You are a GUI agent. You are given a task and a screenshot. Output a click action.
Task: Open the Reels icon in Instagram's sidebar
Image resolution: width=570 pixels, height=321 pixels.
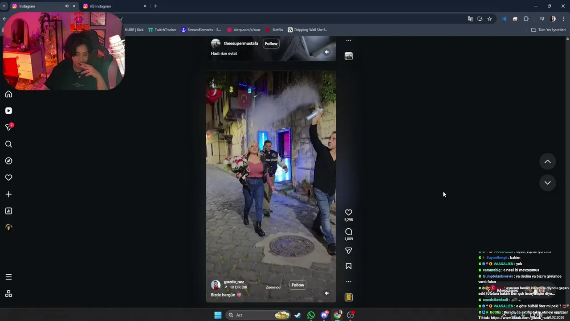(x=8, y=111)
